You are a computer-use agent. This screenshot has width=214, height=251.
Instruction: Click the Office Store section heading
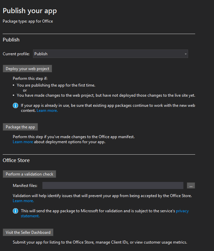click(16, 160)
